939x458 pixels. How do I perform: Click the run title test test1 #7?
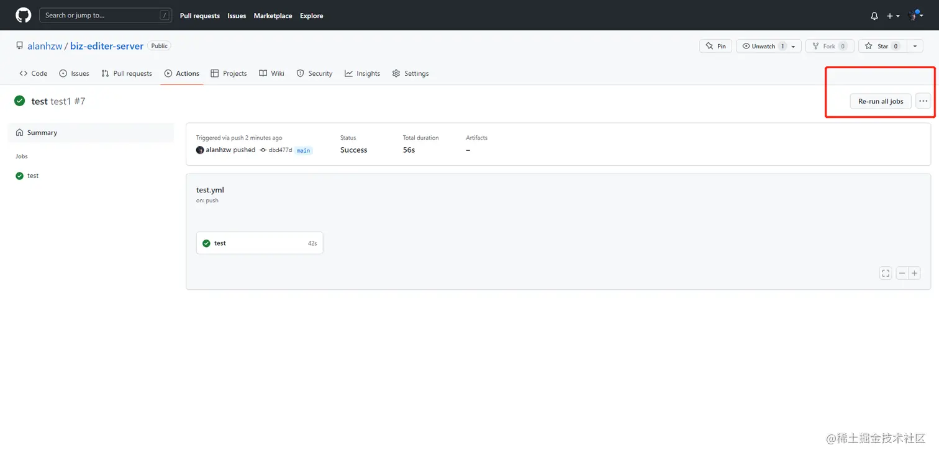[58, 101]
